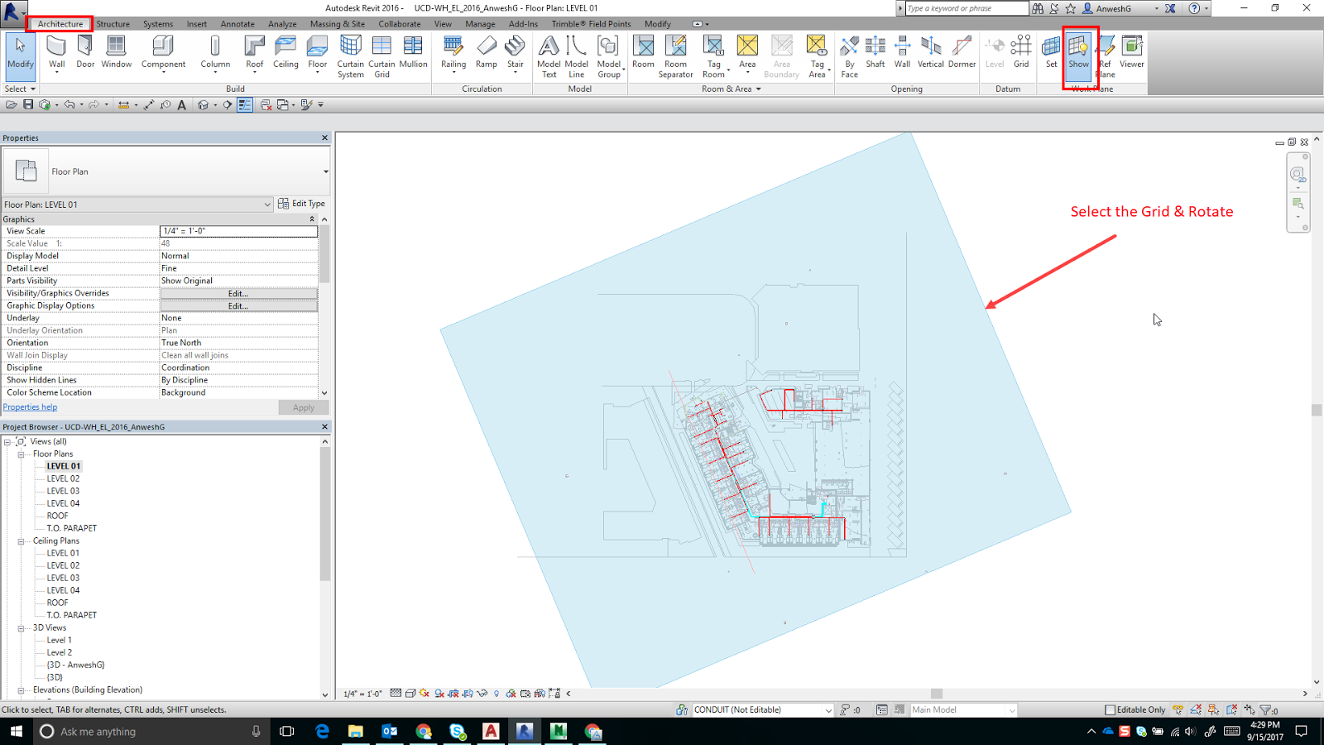Toggle the Sun Path off in view controls
Screen dimensions: 1324x745
[425, 693]
